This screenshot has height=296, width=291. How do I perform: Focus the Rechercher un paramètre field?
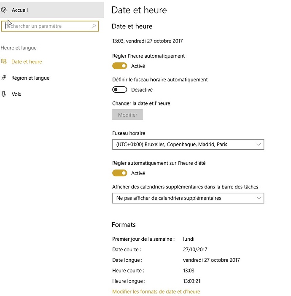(x=50, y=26)
